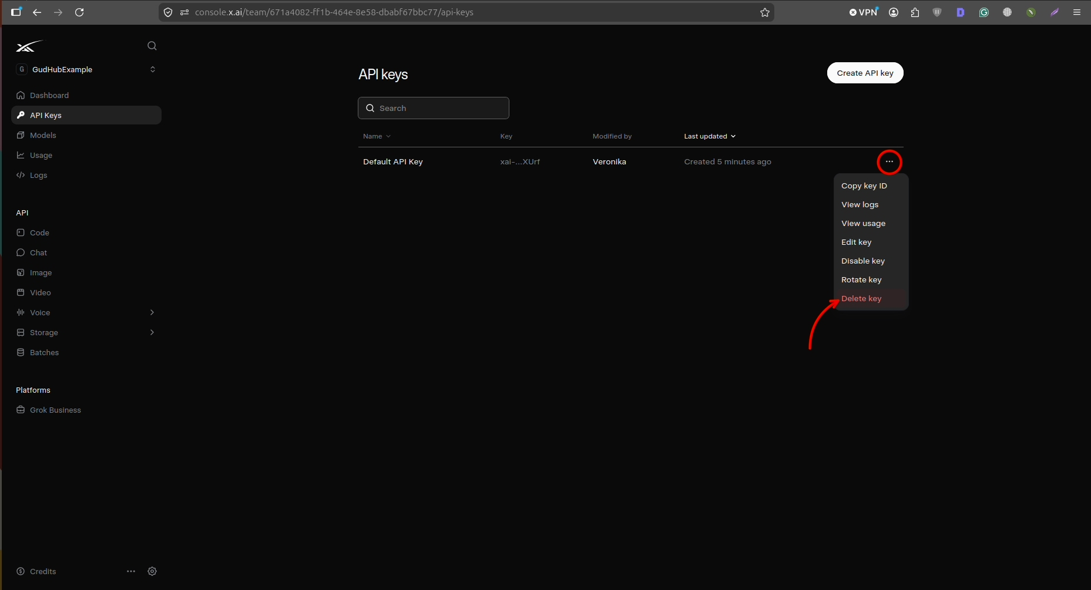Open the Usage page
1091x590 pixels.
pos(86,155)
